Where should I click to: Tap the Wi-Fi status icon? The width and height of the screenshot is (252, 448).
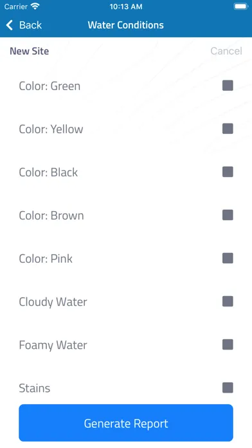(x=35, y=6)
